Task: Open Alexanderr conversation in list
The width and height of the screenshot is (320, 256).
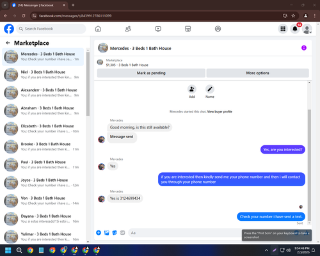Action: (x=43, y=93)
